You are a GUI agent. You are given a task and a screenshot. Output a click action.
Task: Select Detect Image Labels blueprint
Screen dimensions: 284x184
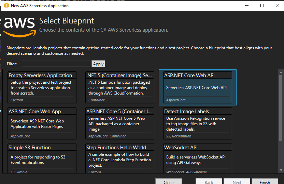[198, 123]
